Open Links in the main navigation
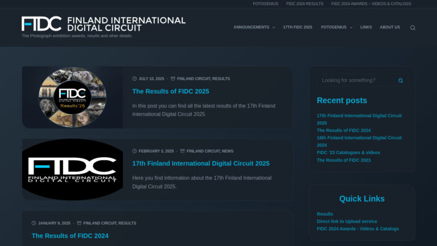The height and width of the screenshot is (246, 437). [x=366, y=27]
